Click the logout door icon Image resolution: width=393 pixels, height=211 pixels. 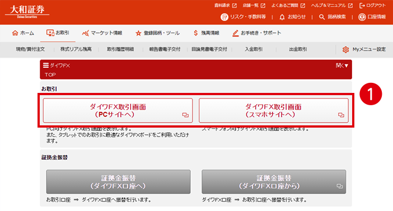click(x=362, y=5)
